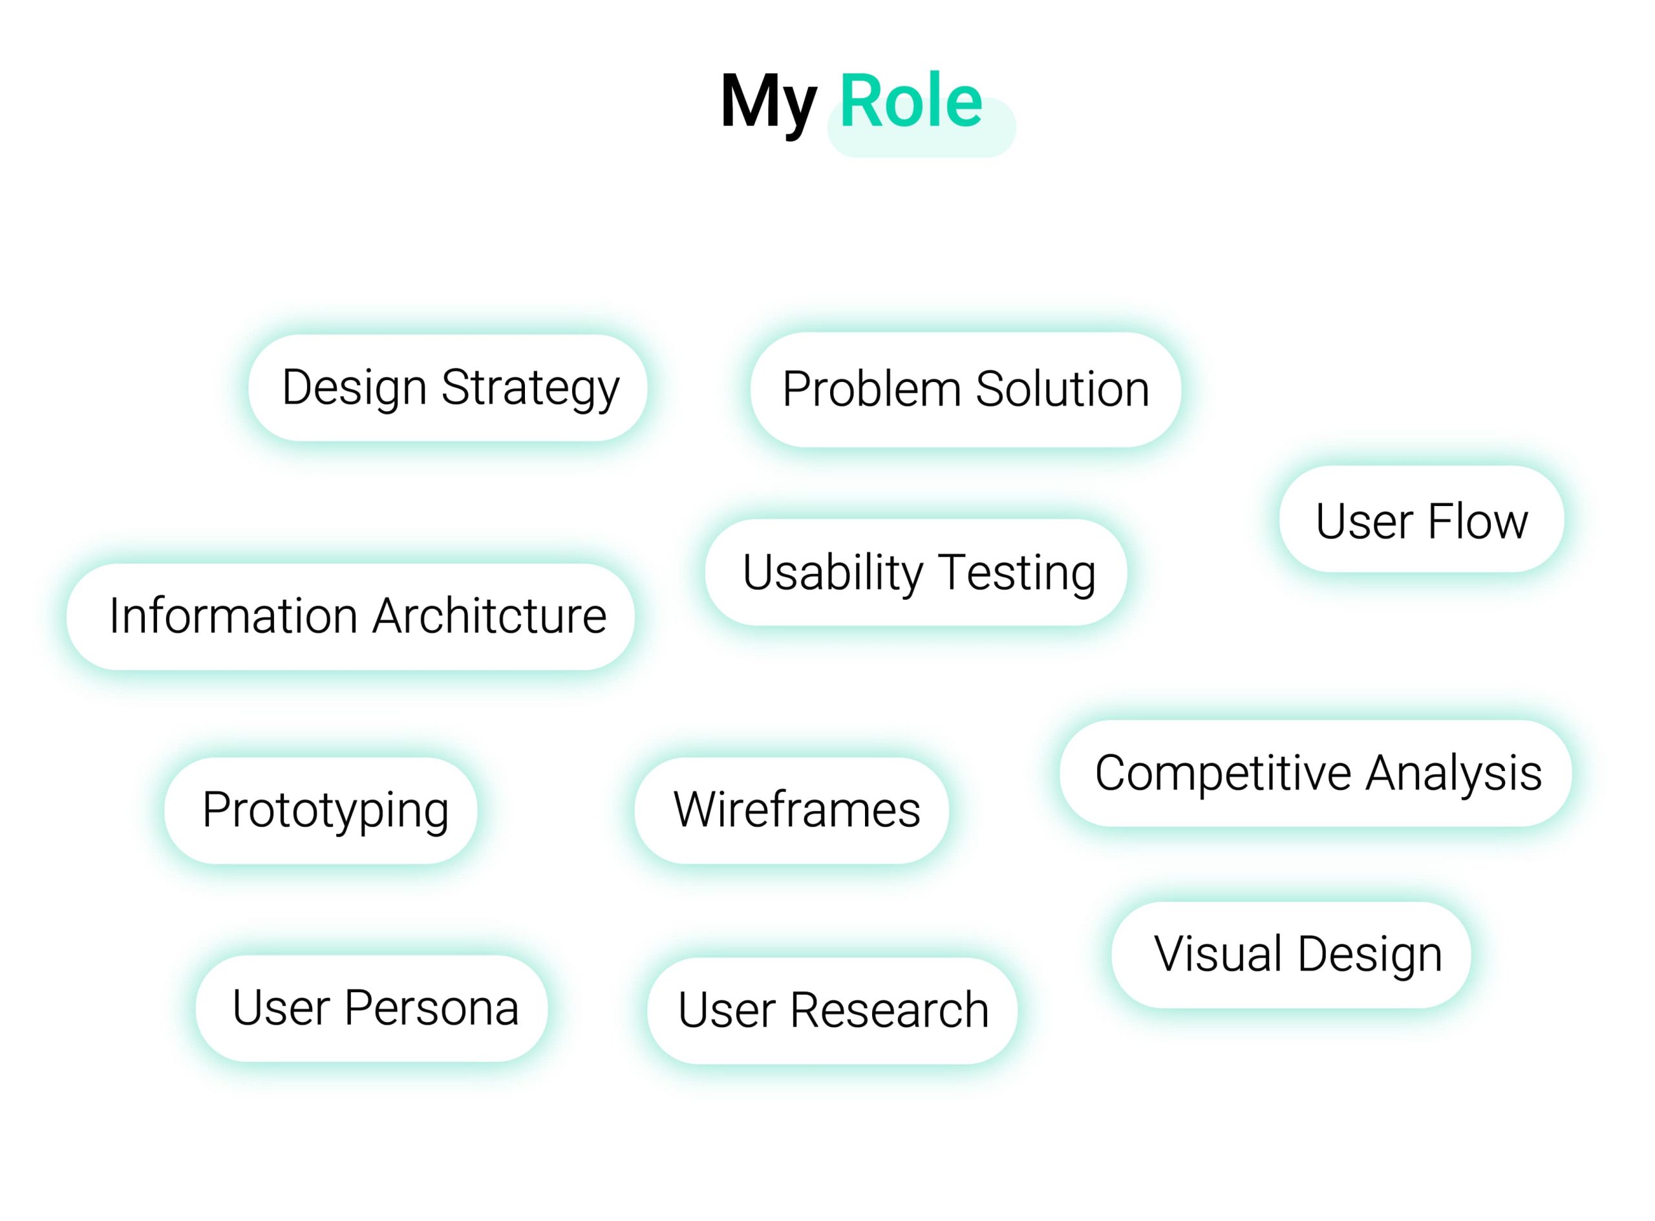Click the word "Problem" in its pill
The image size is (1655, 1221).
871,390
